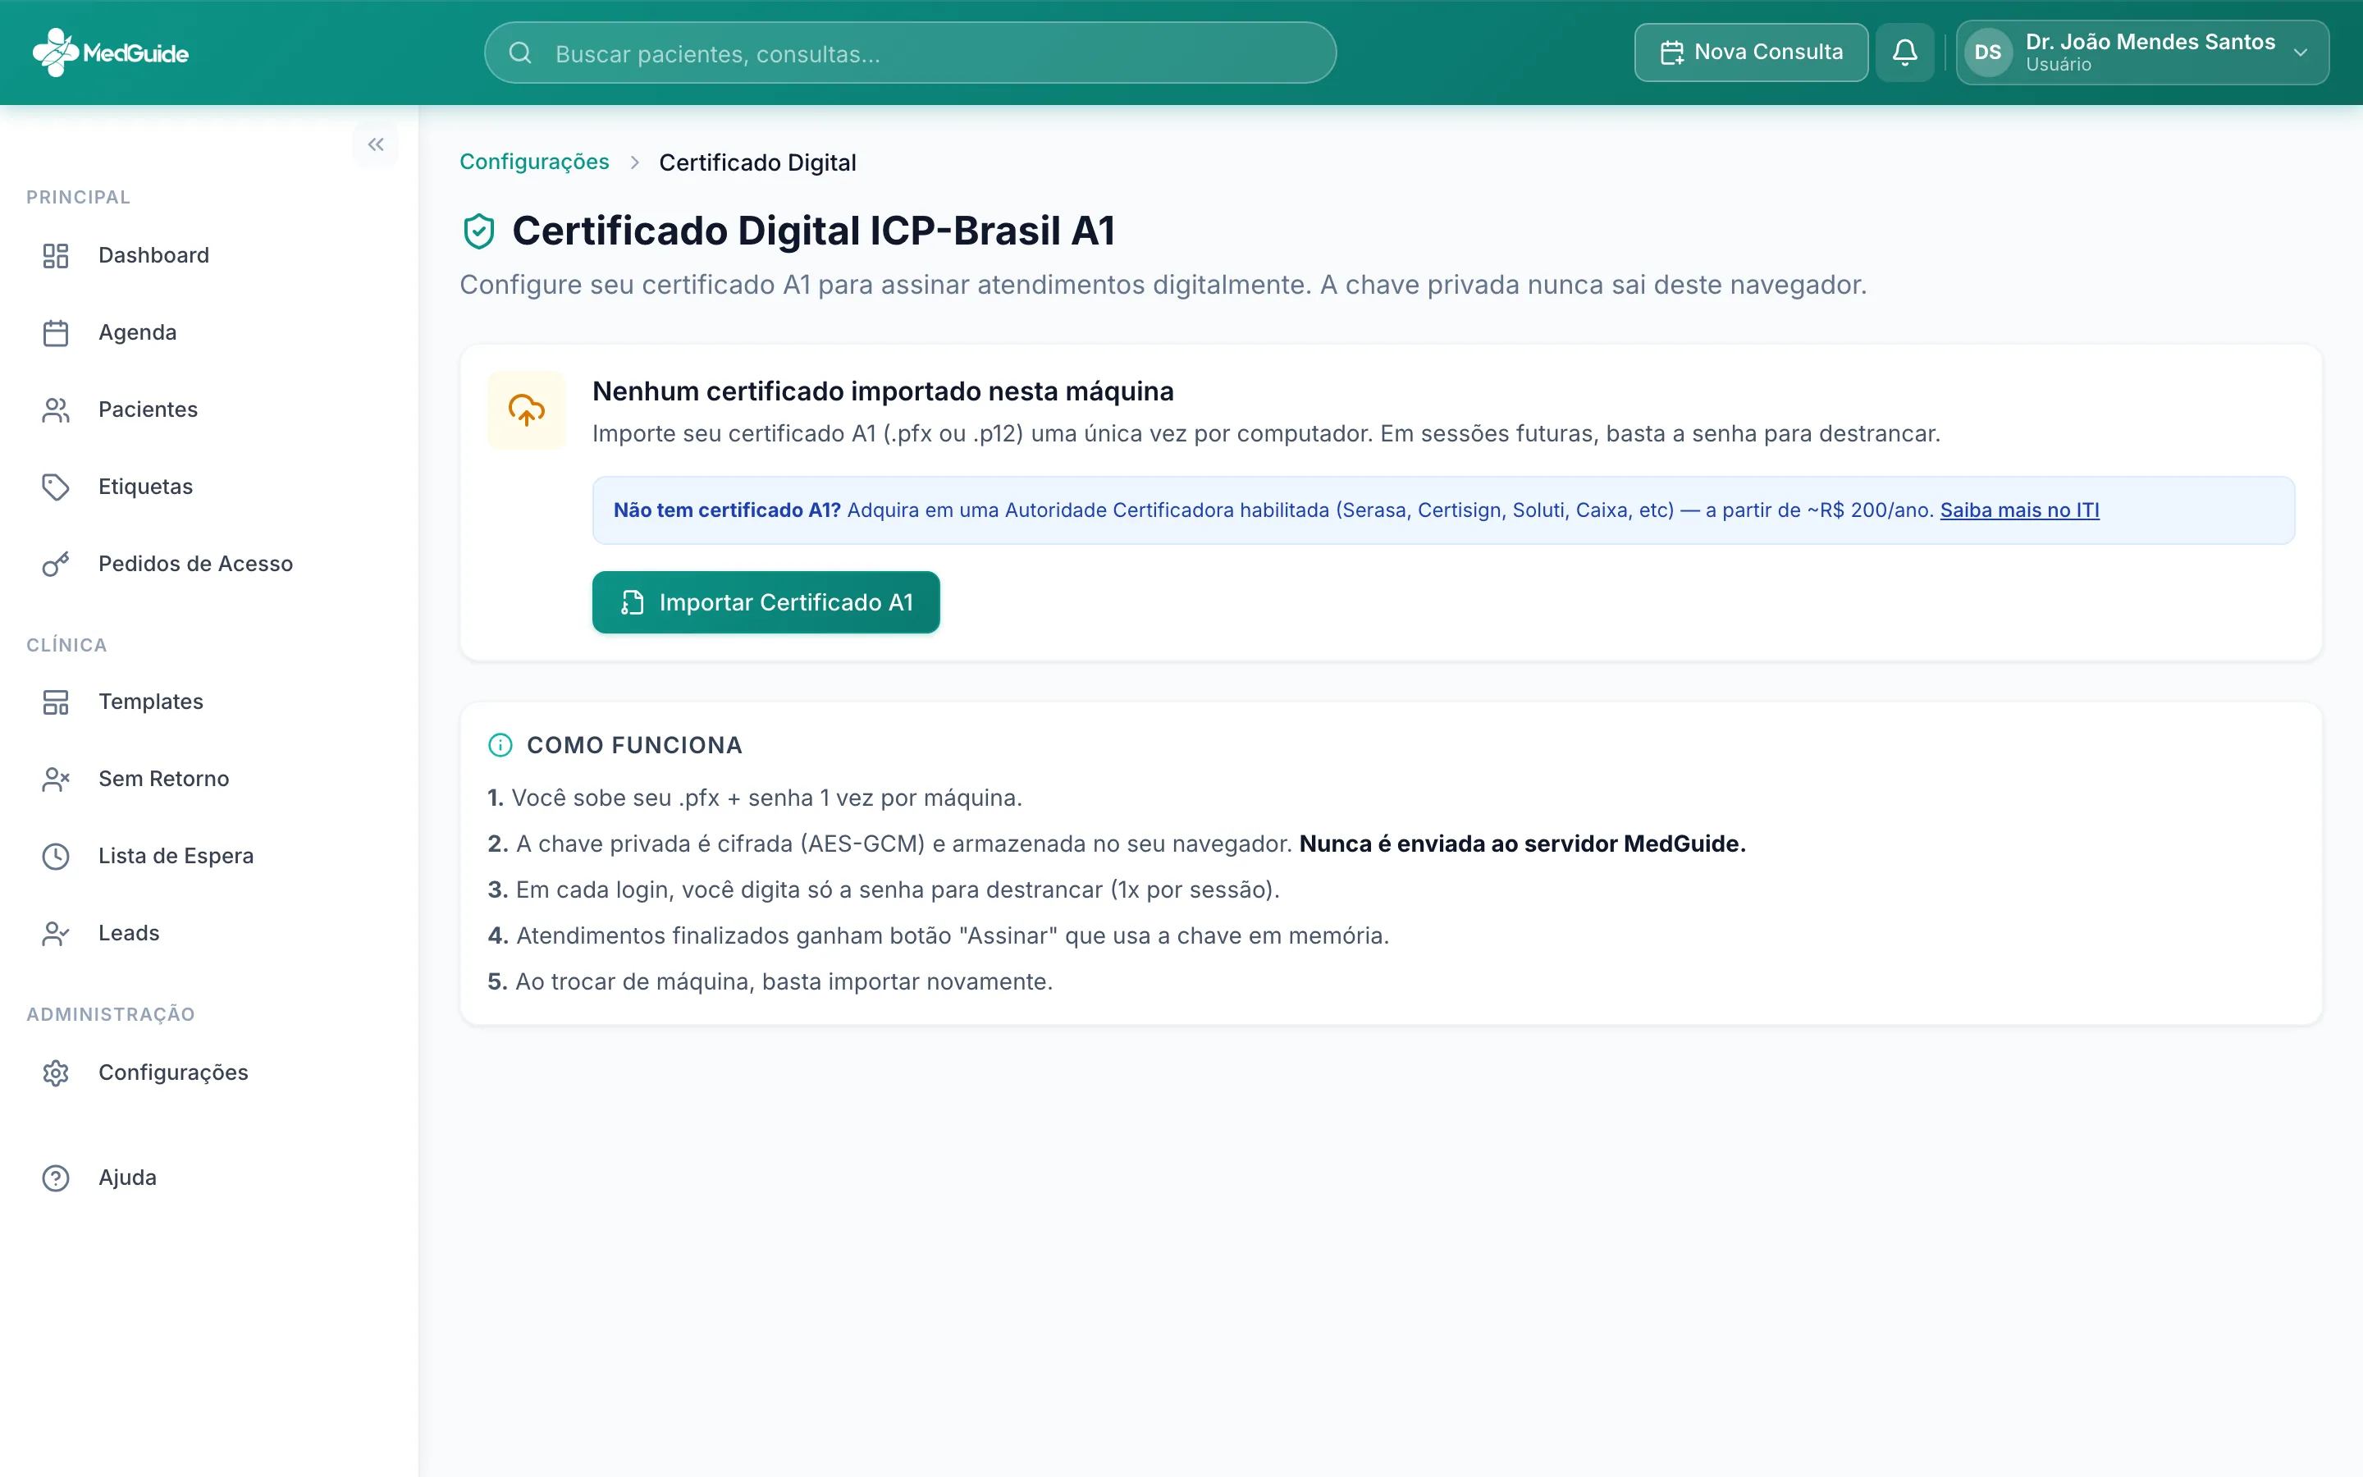This screenshot has width=2363, height=1477.
Task: Click the search magnifier icon
Action: click(x=520, y=53)
